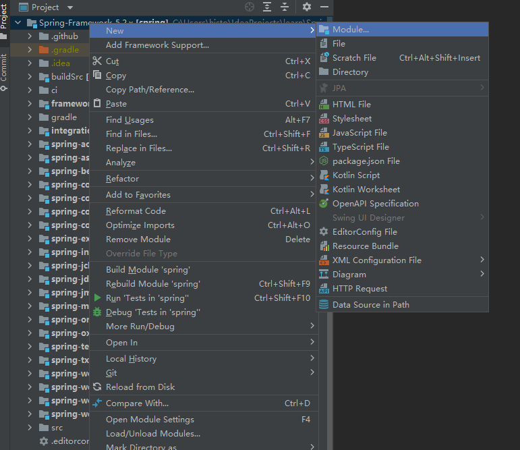Click the Expand All icon in Project toolbar

click(267, 7)
